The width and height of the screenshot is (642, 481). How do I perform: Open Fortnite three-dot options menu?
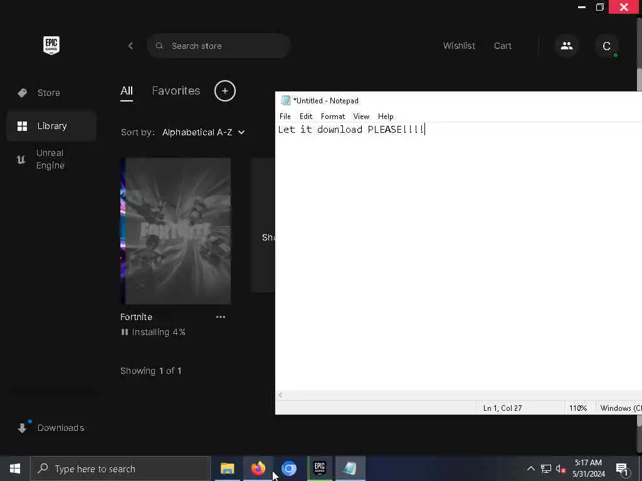click(x=220, y=317)
